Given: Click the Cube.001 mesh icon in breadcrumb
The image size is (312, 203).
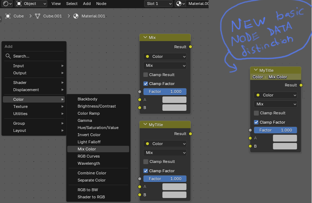Looking at the screenshot, I should [x=38, y=16].
